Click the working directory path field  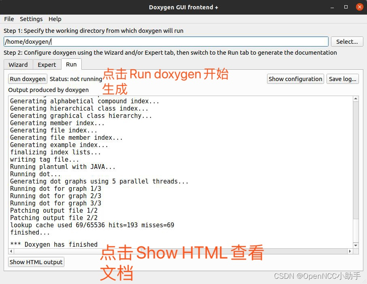tap(162, 41)
